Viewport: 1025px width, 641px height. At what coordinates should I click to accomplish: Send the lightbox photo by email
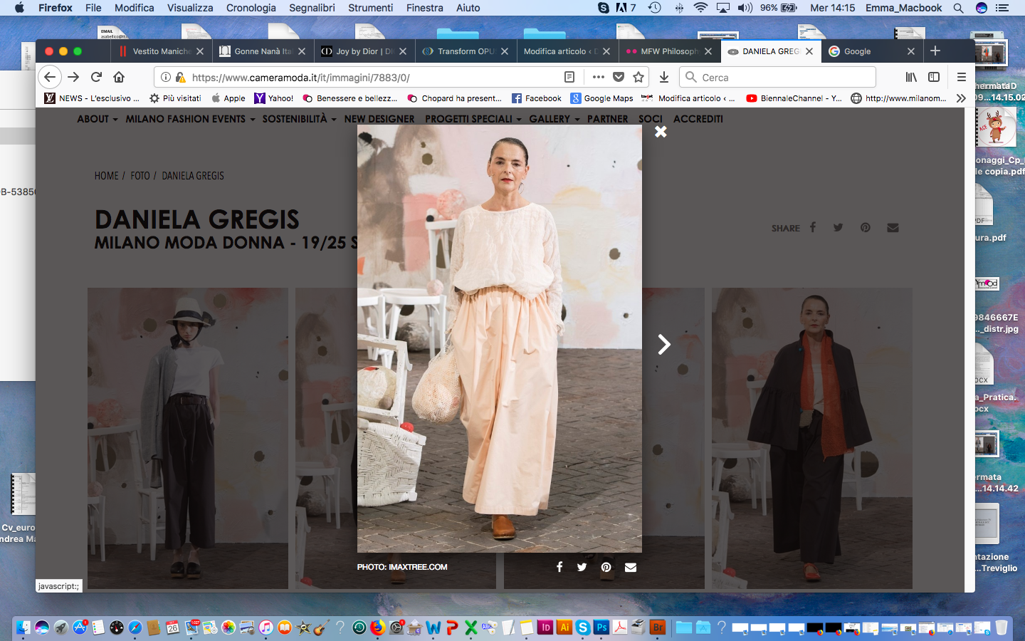pos(631,567)
